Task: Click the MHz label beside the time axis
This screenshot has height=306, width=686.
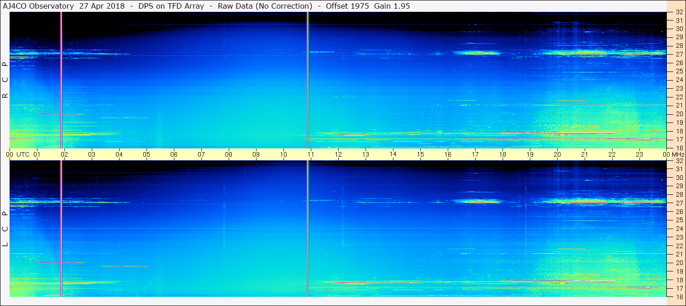Action: [x=678, y=154]
